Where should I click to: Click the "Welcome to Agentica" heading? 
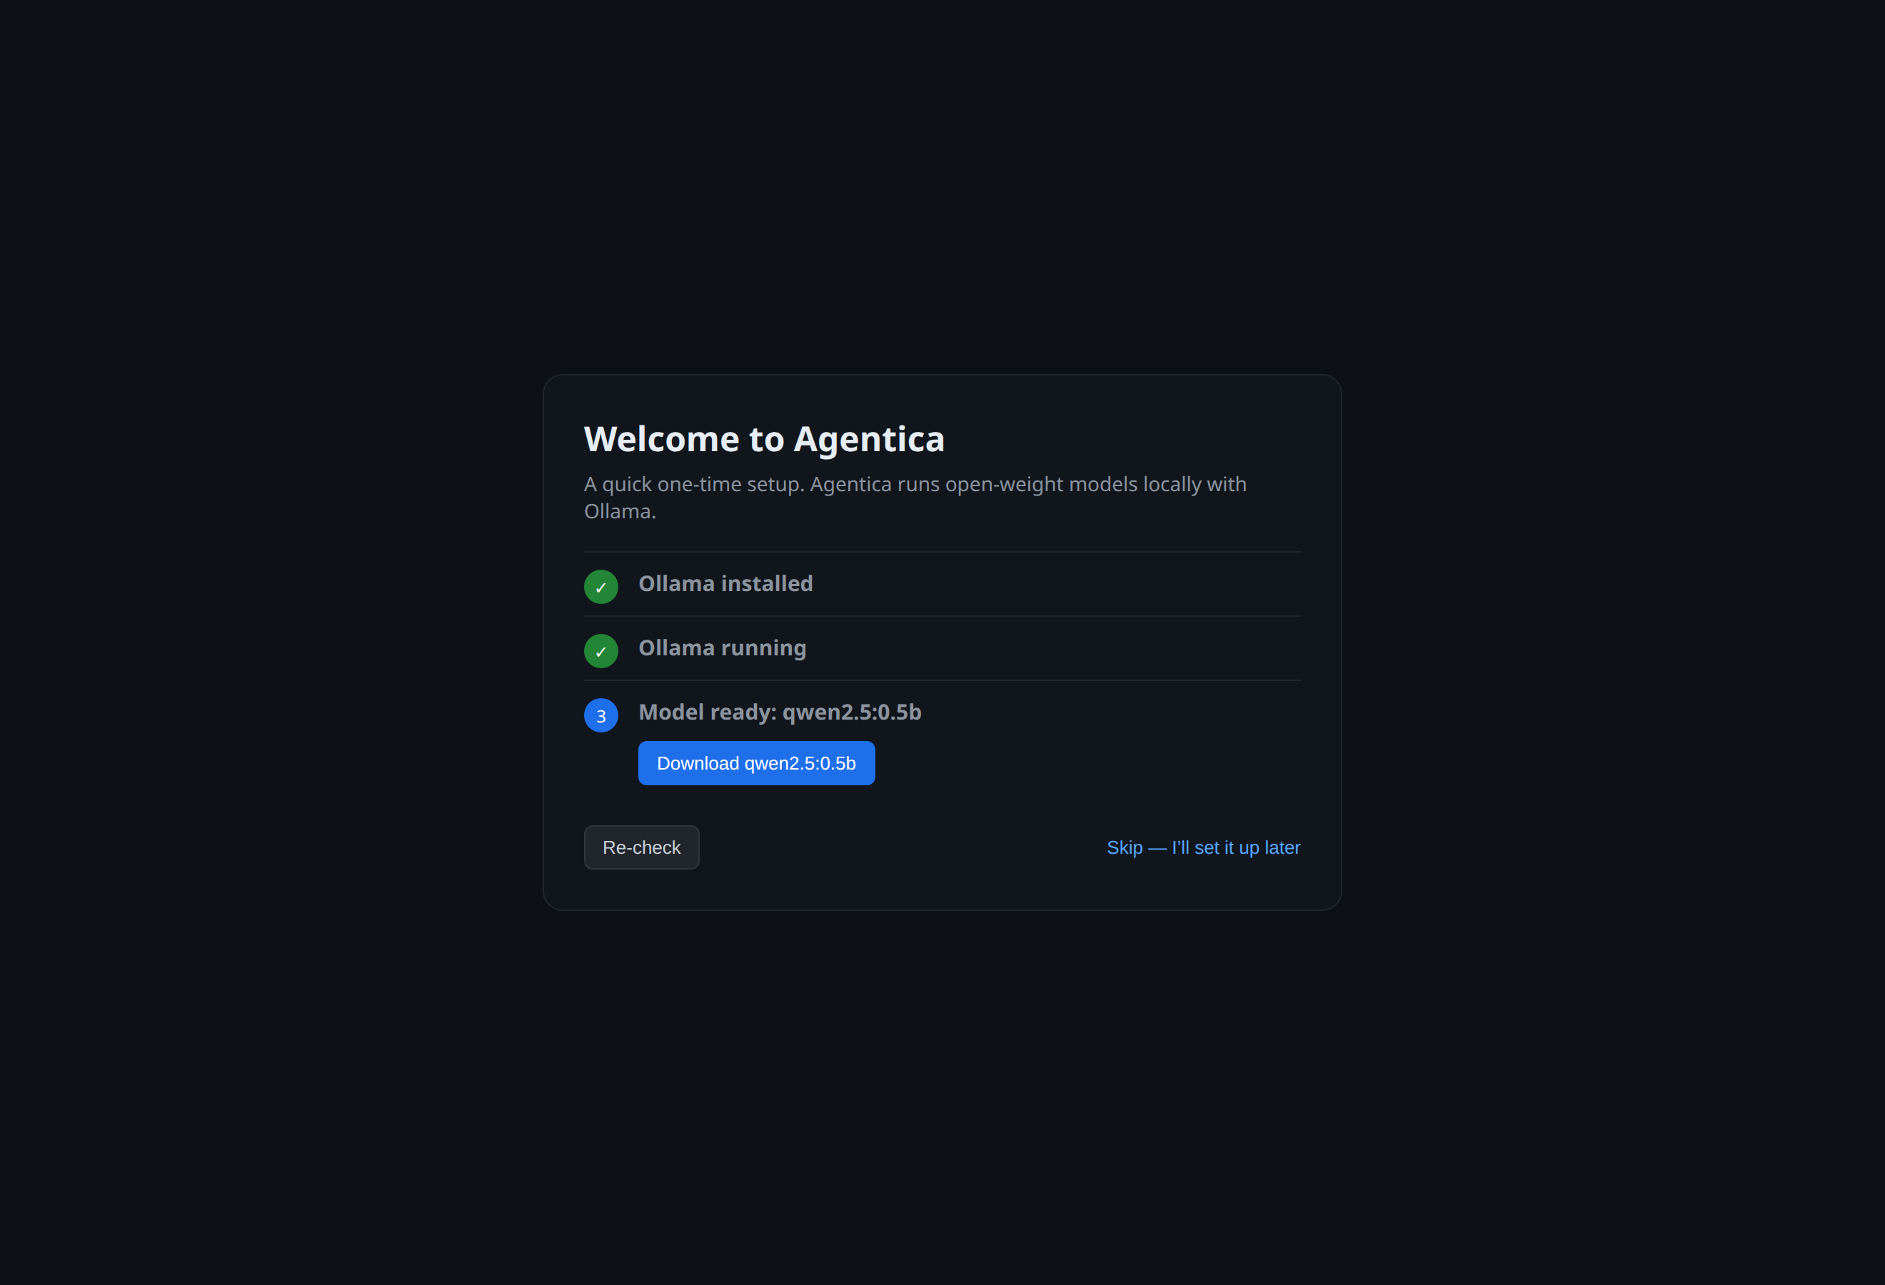coord(765,438)
